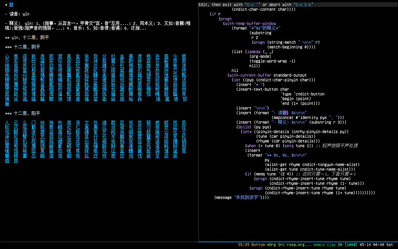The image size is (398, 249).
Task: Open character 群 in the 阳平 grid
Action: pyautogui.click(x=113, y=123)
